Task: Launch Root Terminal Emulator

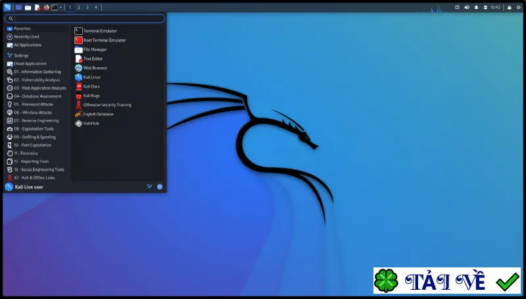Action: pyautogui.click(x=118, y=40)
